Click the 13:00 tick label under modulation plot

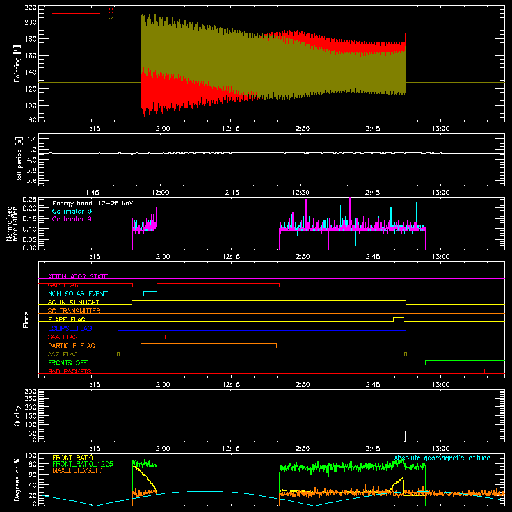coord(440,257)
